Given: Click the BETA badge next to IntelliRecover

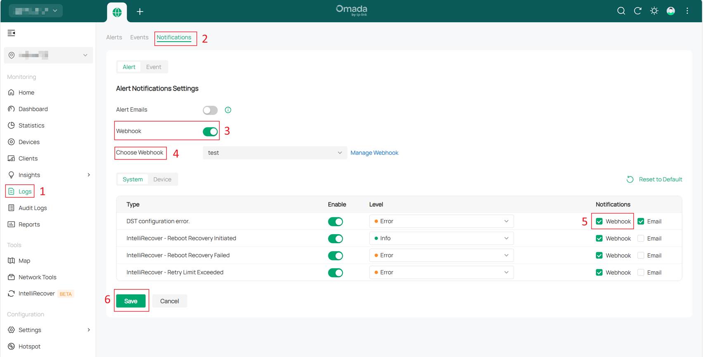Looking at the screenshot, I should (x=66, y=294).
